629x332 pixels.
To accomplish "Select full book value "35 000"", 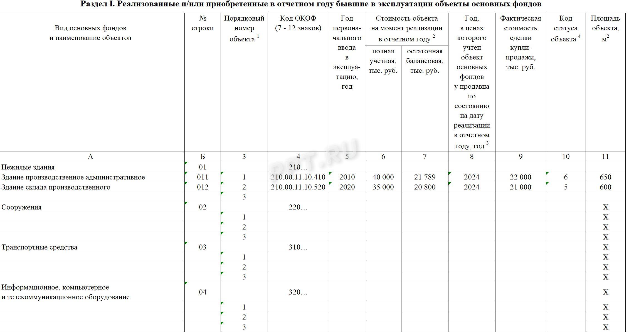I will tap(383, 187).
